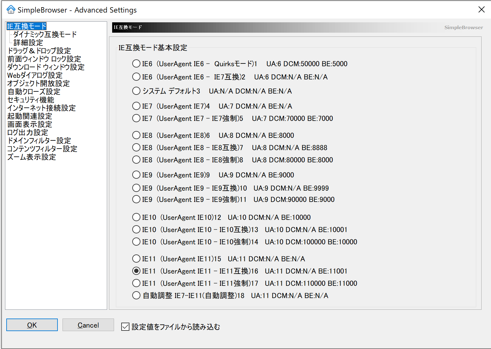The height and width of the screenshot is (349, 491).
Task: Select IE8 (UserAgent IE8)6 radio option
Action: tap(136, 135)
